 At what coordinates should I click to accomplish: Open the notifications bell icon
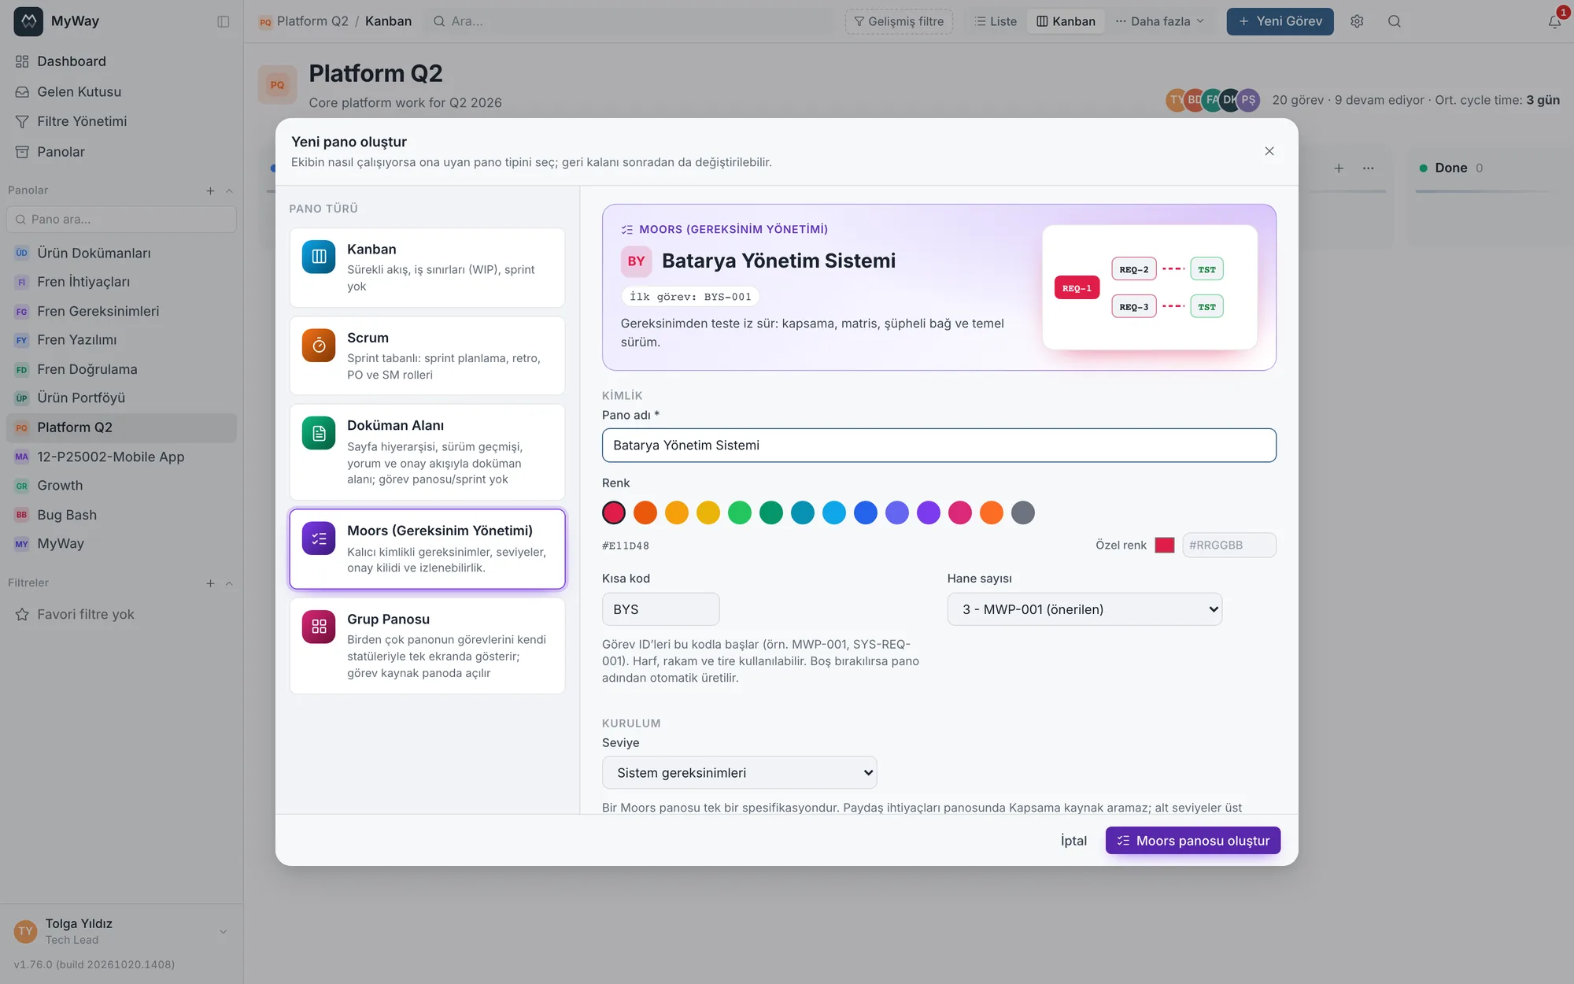[1554, 21]
